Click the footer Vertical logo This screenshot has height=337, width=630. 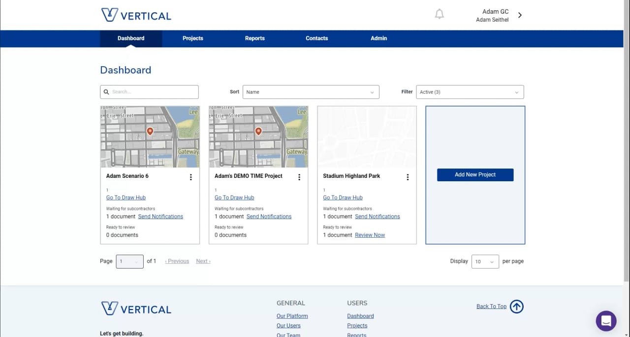(136, 309)
